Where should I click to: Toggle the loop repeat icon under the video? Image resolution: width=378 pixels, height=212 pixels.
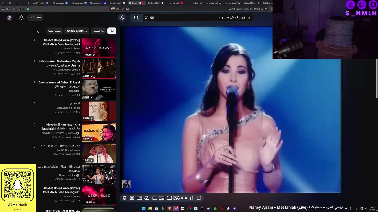click(199, 198)
